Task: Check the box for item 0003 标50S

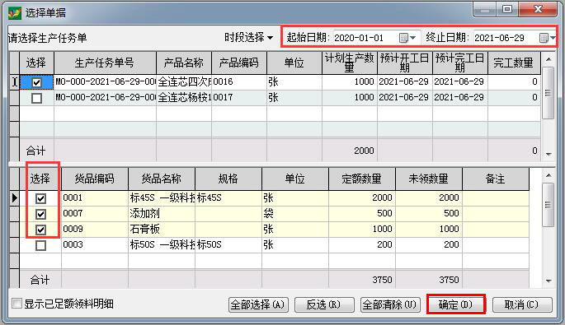Action: point(40,245)
